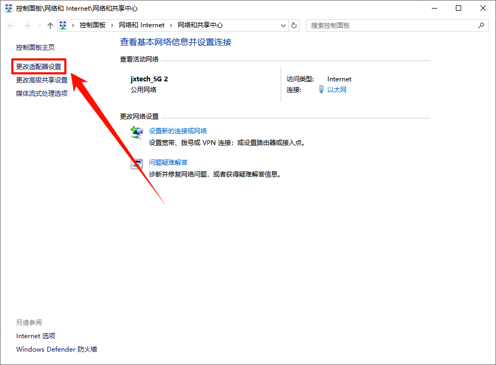496x365 pixels.
Task: Open 更改高级共享设置
Action: click(42, 80)
